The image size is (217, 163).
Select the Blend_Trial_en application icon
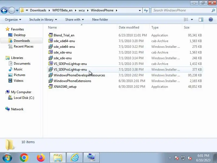click(x=50, y=35)
